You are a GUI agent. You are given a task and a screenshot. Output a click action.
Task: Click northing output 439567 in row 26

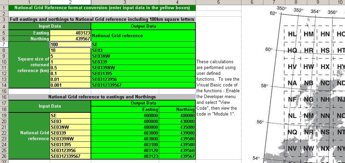pyautogui.click(x=177, y=156)
